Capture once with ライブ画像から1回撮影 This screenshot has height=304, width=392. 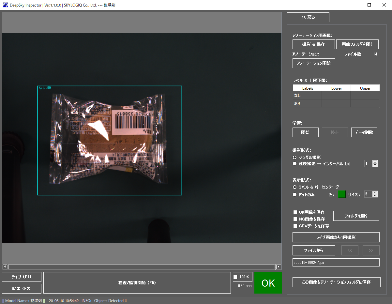(x=336, y=237)
